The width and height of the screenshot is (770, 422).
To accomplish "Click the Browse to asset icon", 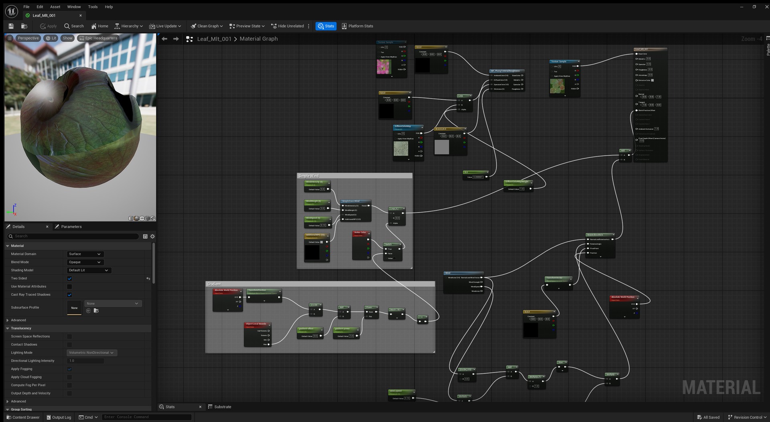I will (24, 26).
